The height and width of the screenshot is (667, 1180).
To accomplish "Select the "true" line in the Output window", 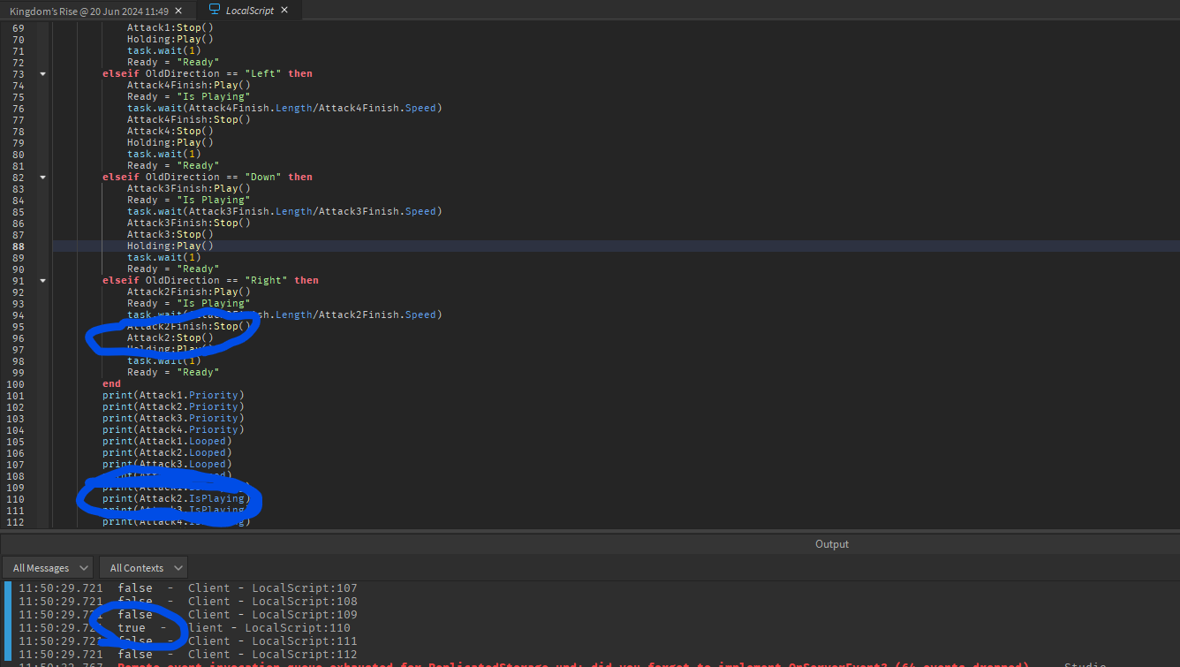I will tap(131, 627).
